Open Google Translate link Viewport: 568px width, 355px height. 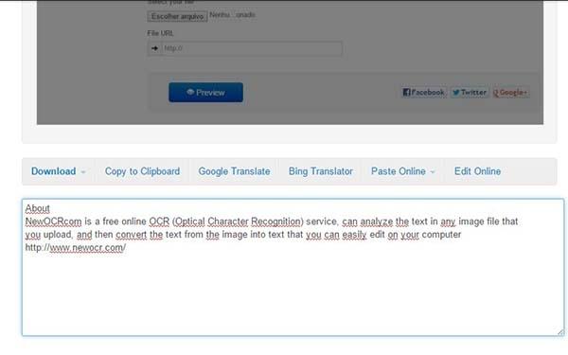pos(234,171)
